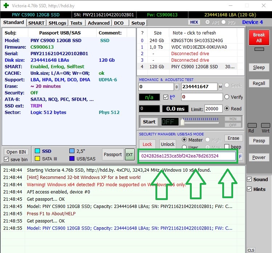Select the API mode radio button

coord(207,22)
